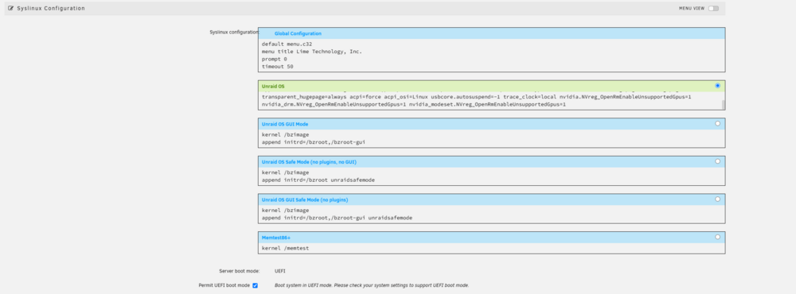This screenshot has height=294, width=796.
Task: Click the 'menu title Lime Technology, Inc.' line
Action: coord(312,51)
